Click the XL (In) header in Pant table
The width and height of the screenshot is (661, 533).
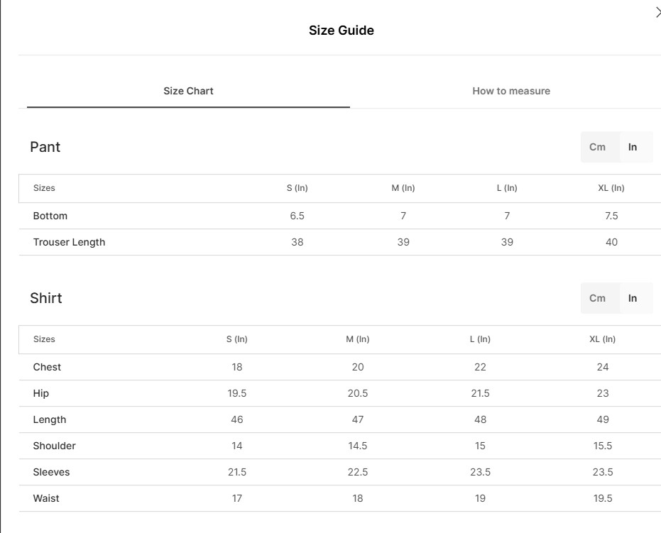tap(611, 188)
